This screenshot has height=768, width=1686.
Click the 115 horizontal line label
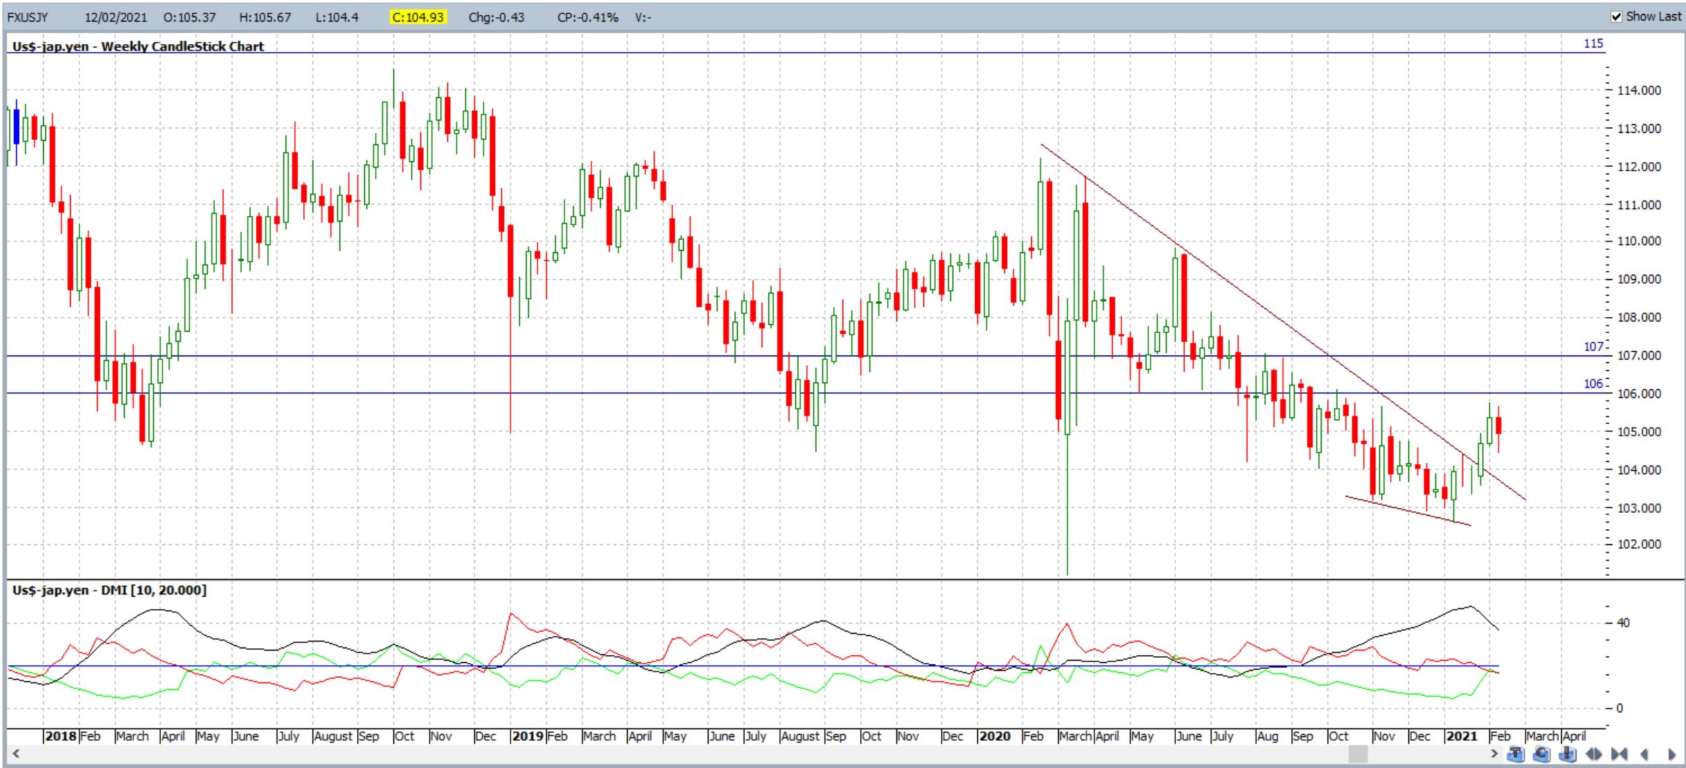coord(1593,44)
